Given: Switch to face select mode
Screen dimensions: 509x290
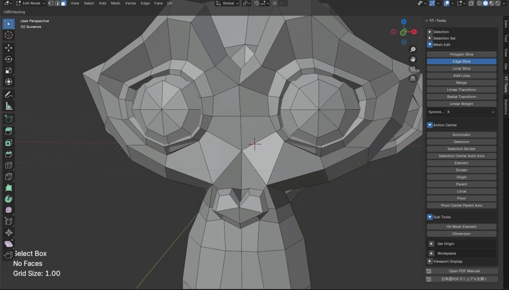Looking at the screenshot, I should tap(63, 3).
